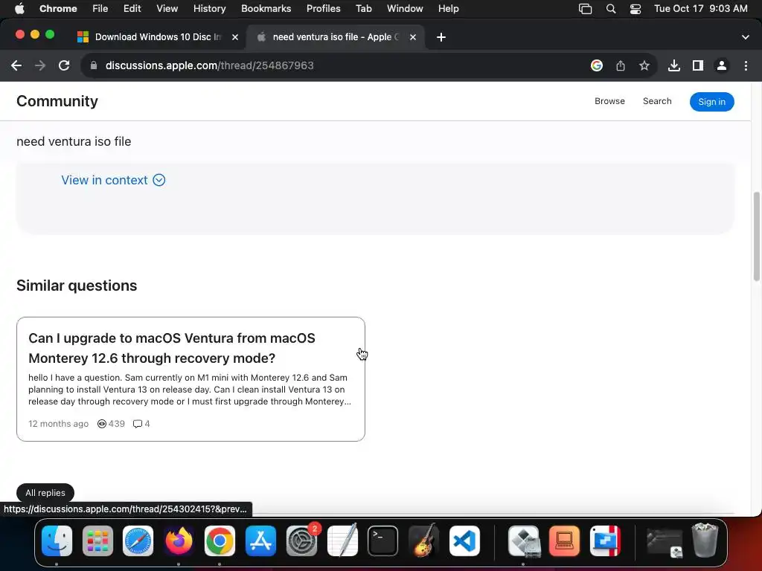Image resolution: width=762 pixels, height=571 pixels.
Task: Toggle the Chrome side panel icon
Action: (698, 65)
